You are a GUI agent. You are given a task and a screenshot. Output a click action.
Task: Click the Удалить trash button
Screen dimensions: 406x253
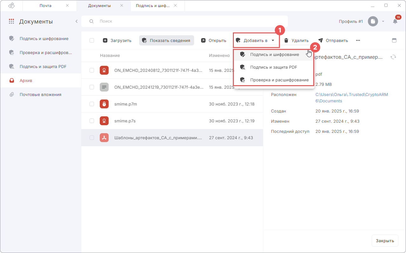296,40
